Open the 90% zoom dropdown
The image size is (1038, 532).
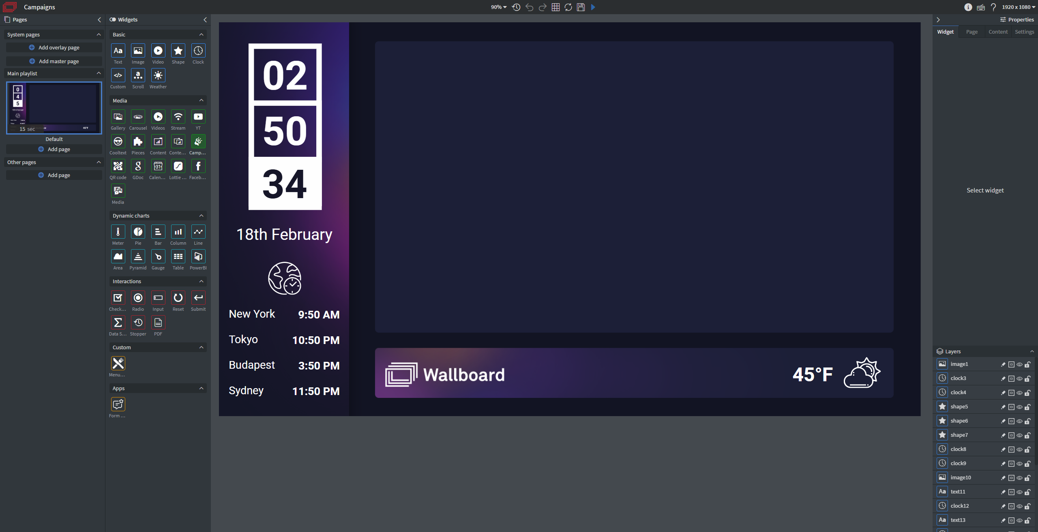click(x=499, y=7)
